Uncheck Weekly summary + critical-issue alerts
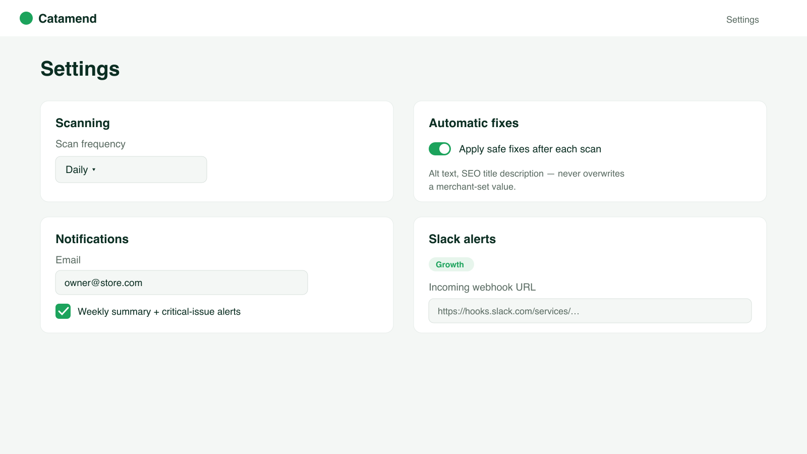This screenshot has height=454, width=807. 63,311
